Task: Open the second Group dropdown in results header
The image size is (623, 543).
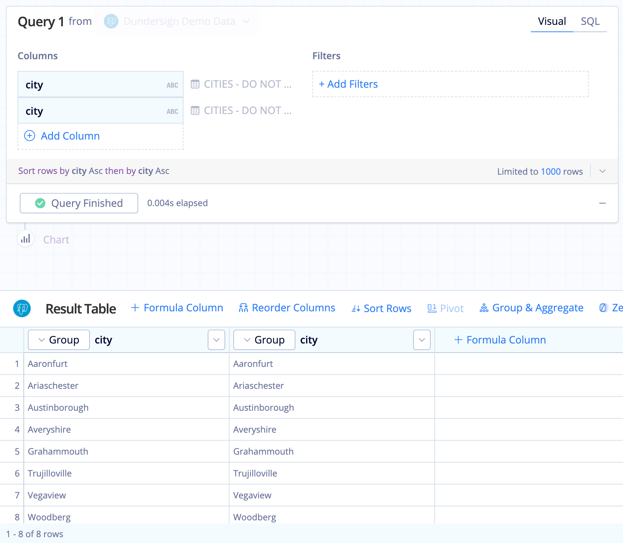Action: pos(264,340)
